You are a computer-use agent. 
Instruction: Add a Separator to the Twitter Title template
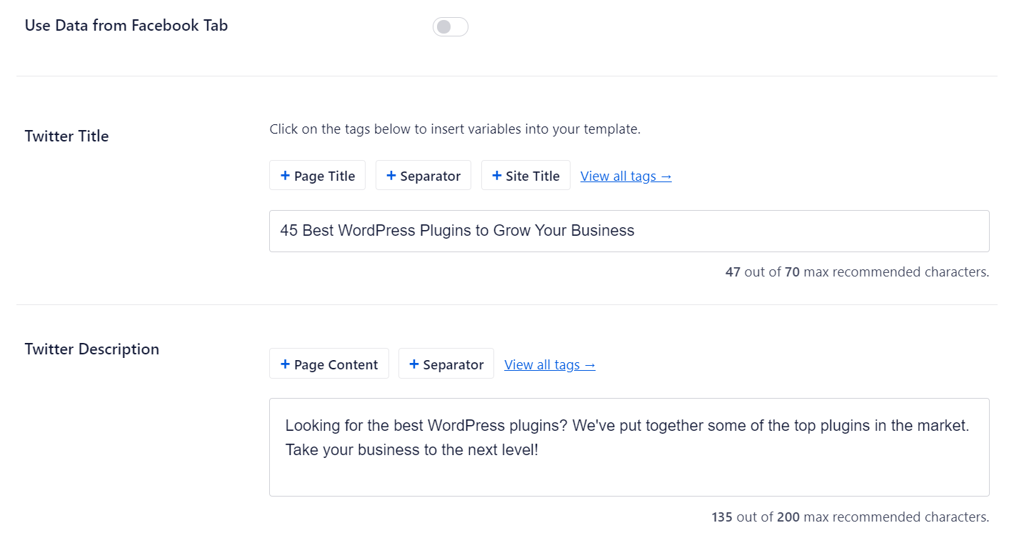(423, 175)
